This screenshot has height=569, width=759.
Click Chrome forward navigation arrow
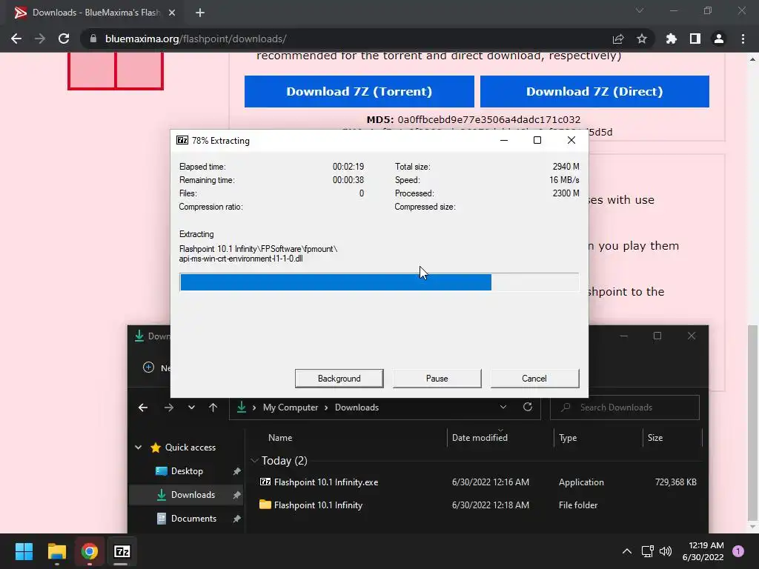tap(40, 39)
